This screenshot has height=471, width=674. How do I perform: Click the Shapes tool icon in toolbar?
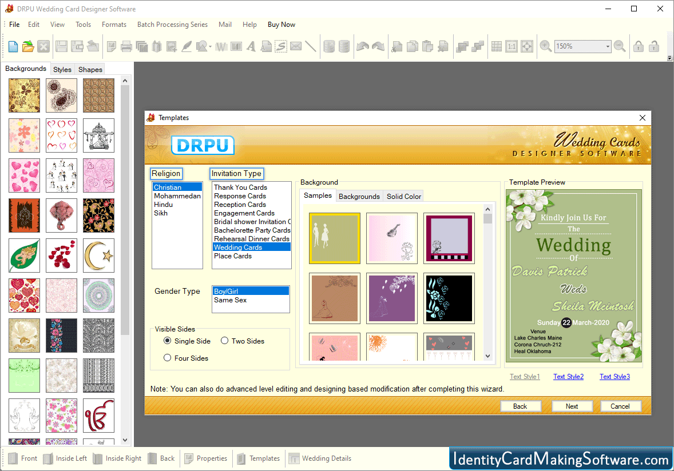click(201, 46)
